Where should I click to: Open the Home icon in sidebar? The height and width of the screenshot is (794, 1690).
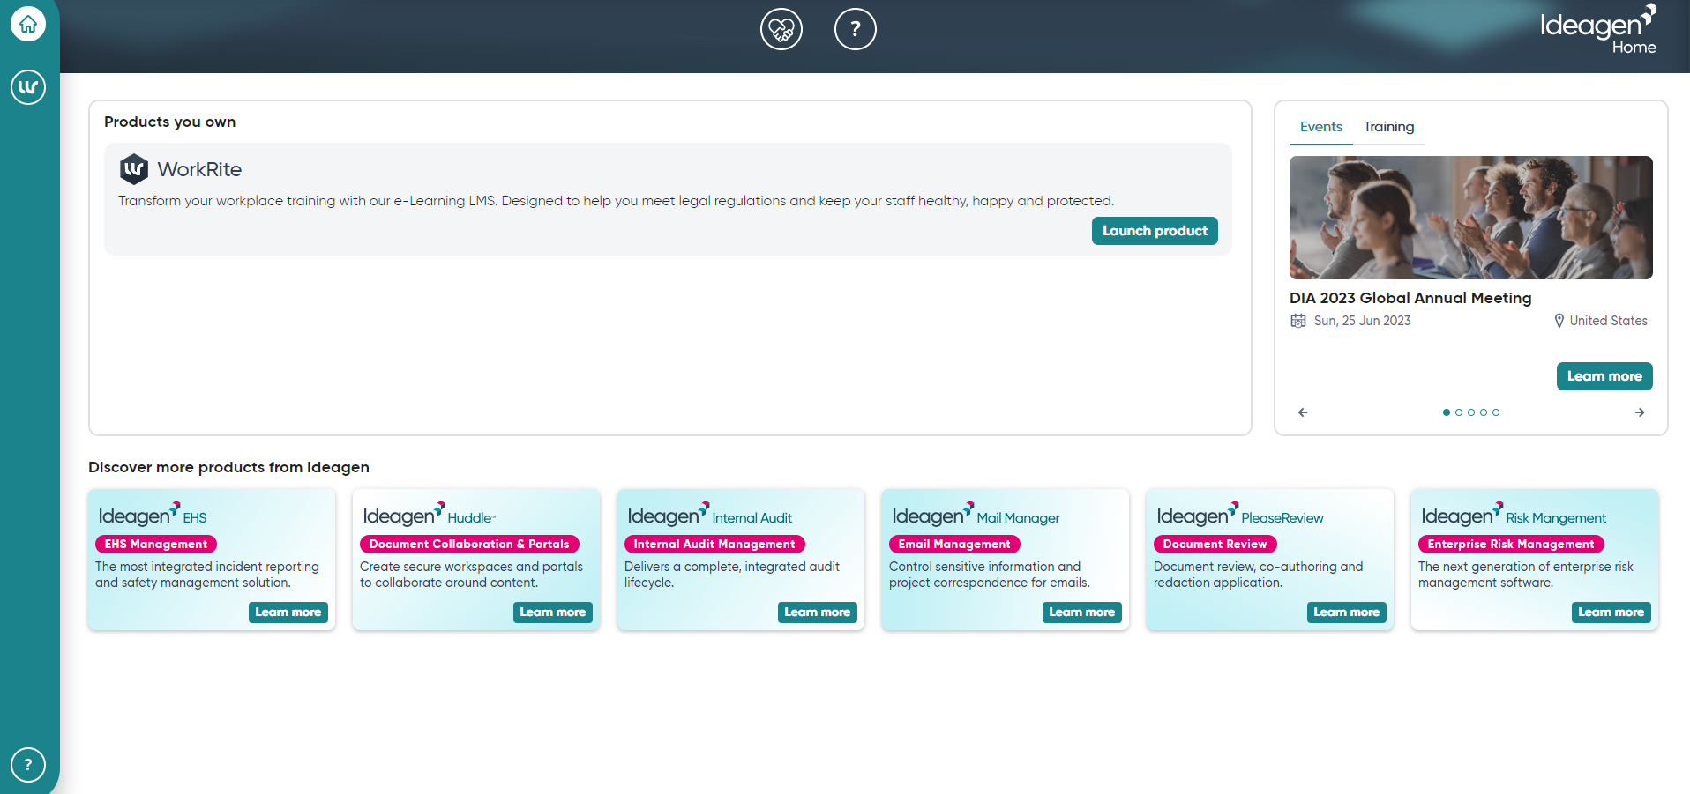click(28, 24)
